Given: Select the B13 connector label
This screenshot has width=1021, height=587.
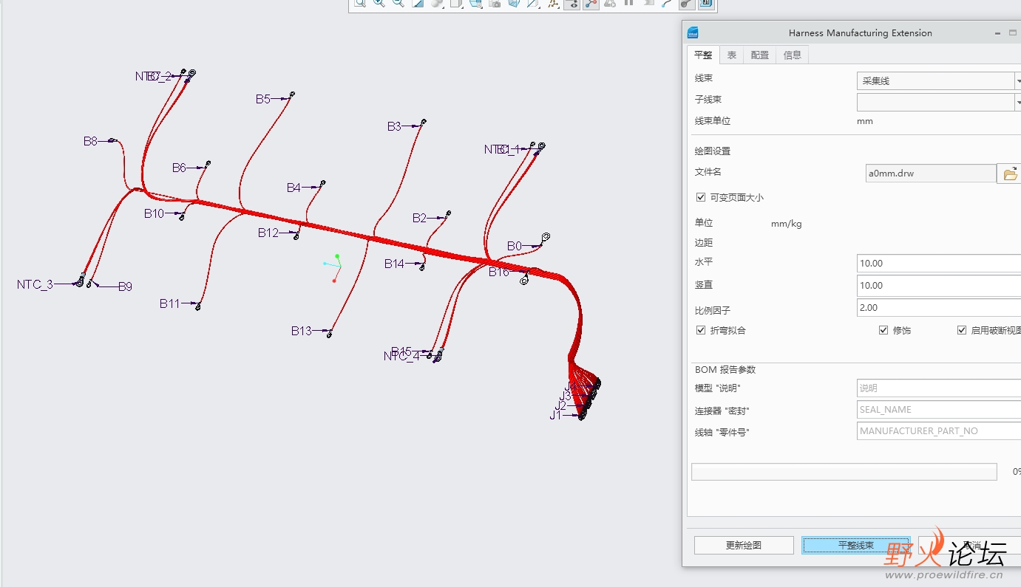Looking at the screenshot, I should coord(301,331).
